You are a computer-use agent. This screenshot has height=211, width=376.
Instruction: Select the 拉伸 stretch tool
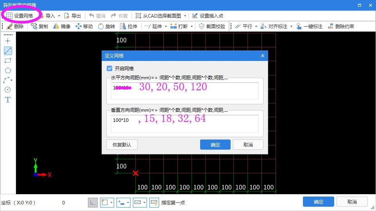tap(129, 27)
